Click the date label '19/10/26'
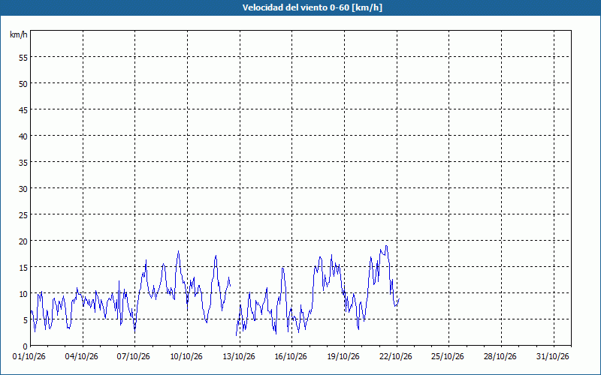Viewport: 601px width, 375px height. point(343,357)
